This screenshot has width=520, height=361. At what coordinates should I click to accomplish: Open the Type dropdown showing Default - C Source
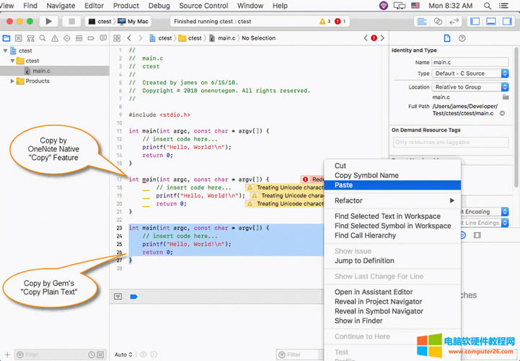(x=471, y=73)
